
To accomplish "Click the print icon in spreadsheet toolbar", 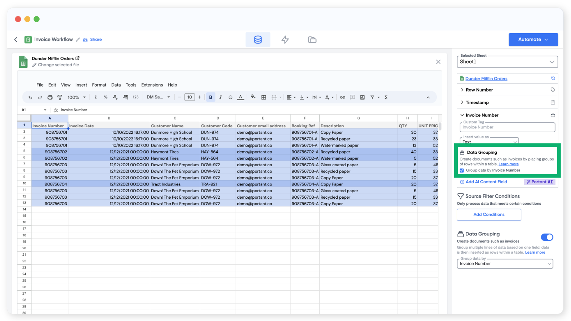I will click(50, 97).
